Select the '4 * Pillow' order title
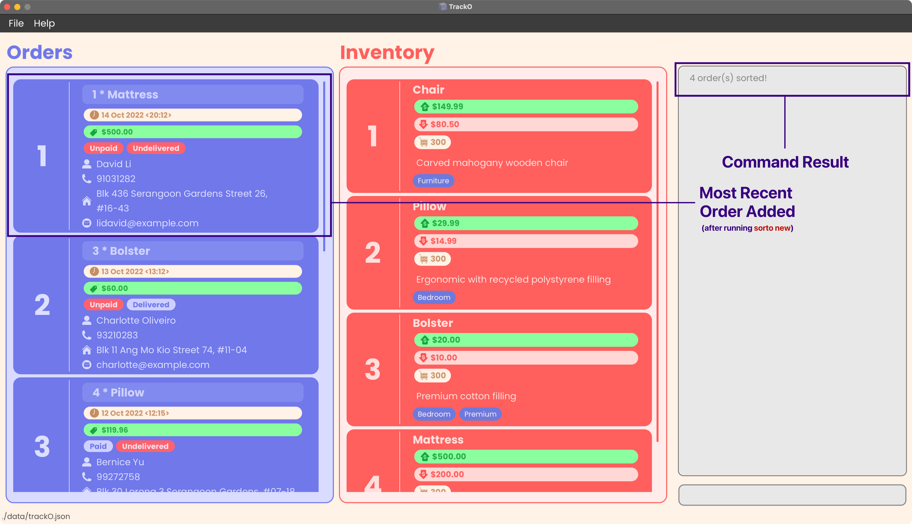 tap(118, 392)
